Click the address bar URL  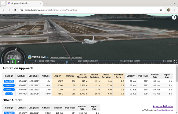click(x=51, y=10)
